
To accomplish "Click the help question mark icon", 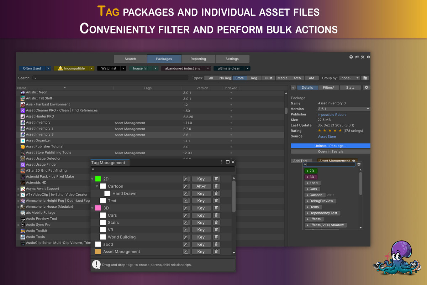I will pyautogui.click(x=368, y=57).
